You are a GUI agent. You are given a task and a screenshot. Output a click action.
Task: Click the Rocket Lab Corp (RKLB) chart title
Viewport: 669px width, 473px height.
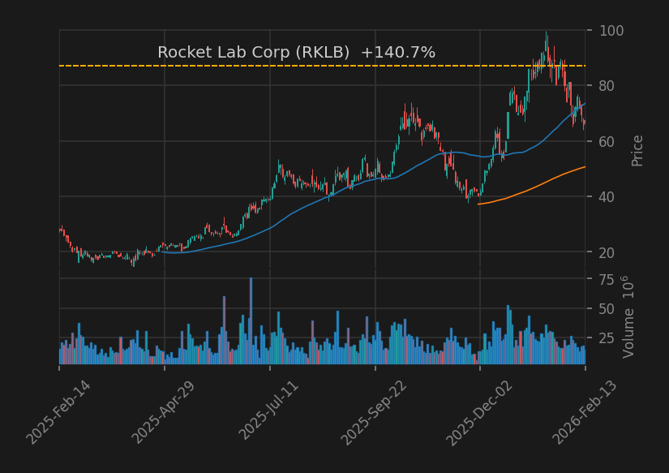253,51
